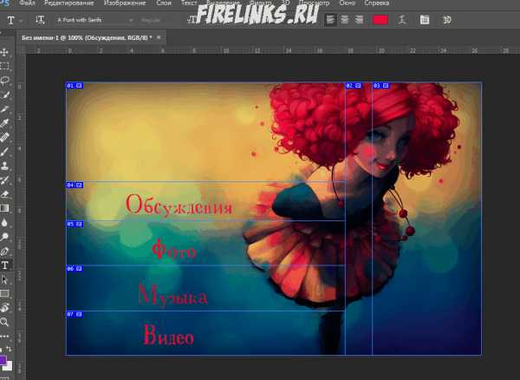Click slice badge 04 on the canvas
The height and width of the screenshot is (380, 520).
point(75,185)
